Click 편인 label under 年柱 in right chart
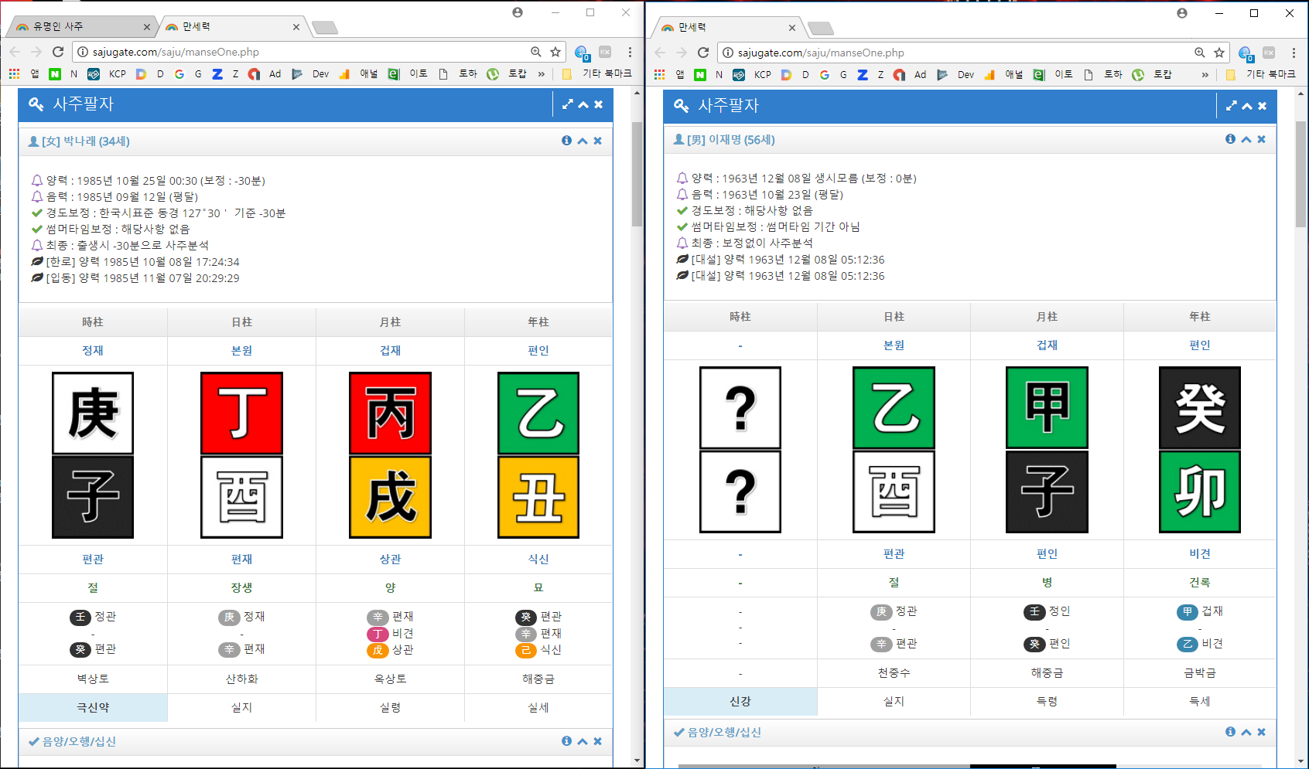This screenshot has height=769, width=1309. (1200, 345)
